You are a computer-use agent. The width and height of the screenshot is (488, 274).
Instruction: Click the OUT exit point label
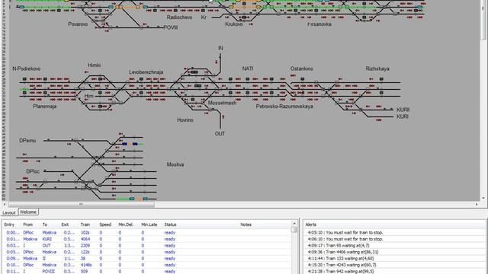(220, 134)
